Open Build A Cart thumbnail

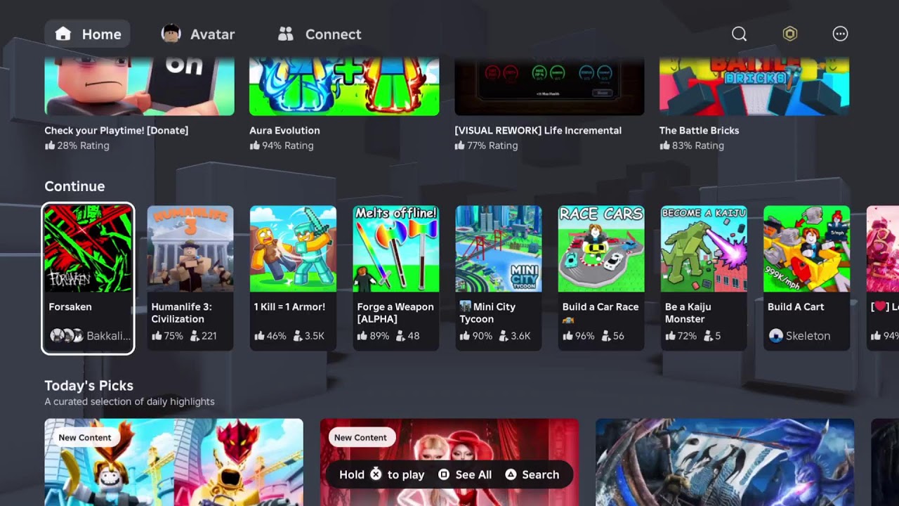tap(806, 249)
